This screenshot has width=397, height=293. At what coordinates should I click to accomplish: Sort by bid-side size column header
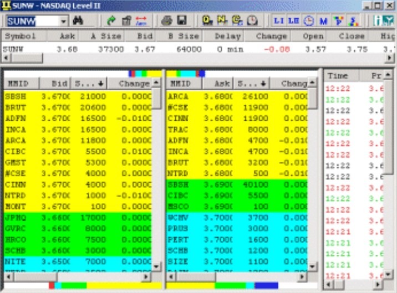click(x=89, y=83)
